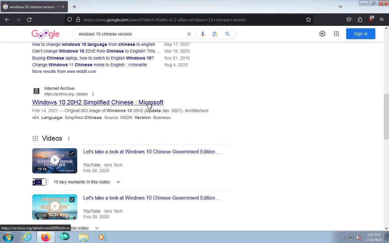Viewport: 389px width, 243px height.
Task: Search by image with Google Lens
Action: pos(215,34)
